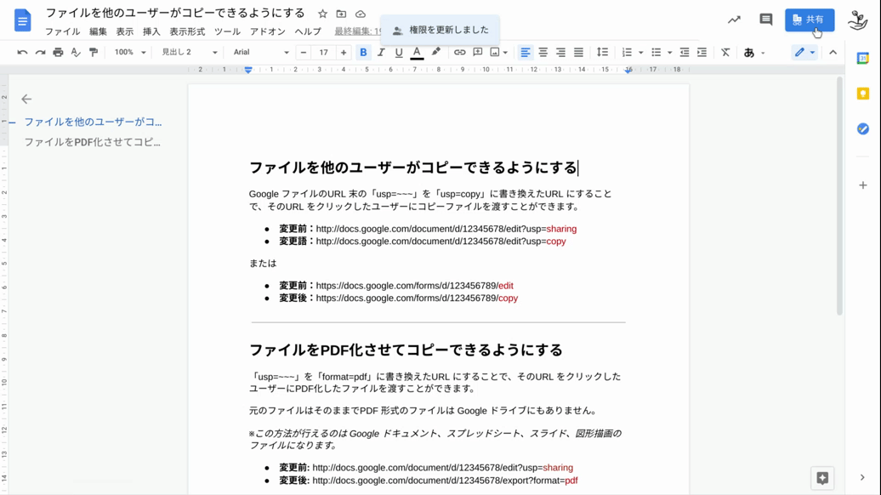Open the ツール menu

(227, 31)
